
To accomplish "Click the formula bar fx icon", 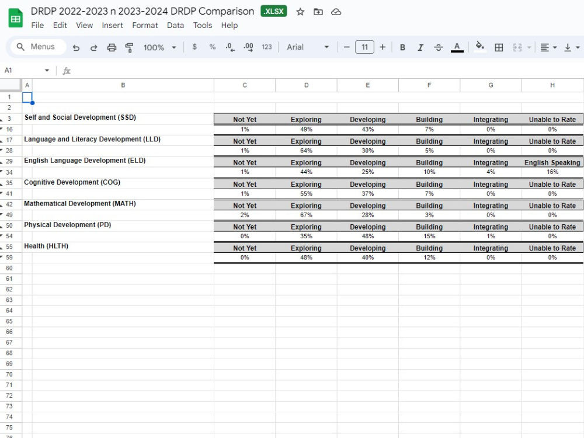I will pos(67,71).
